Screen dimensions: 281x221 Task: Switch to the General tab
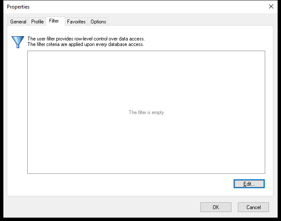coord(18,22)
